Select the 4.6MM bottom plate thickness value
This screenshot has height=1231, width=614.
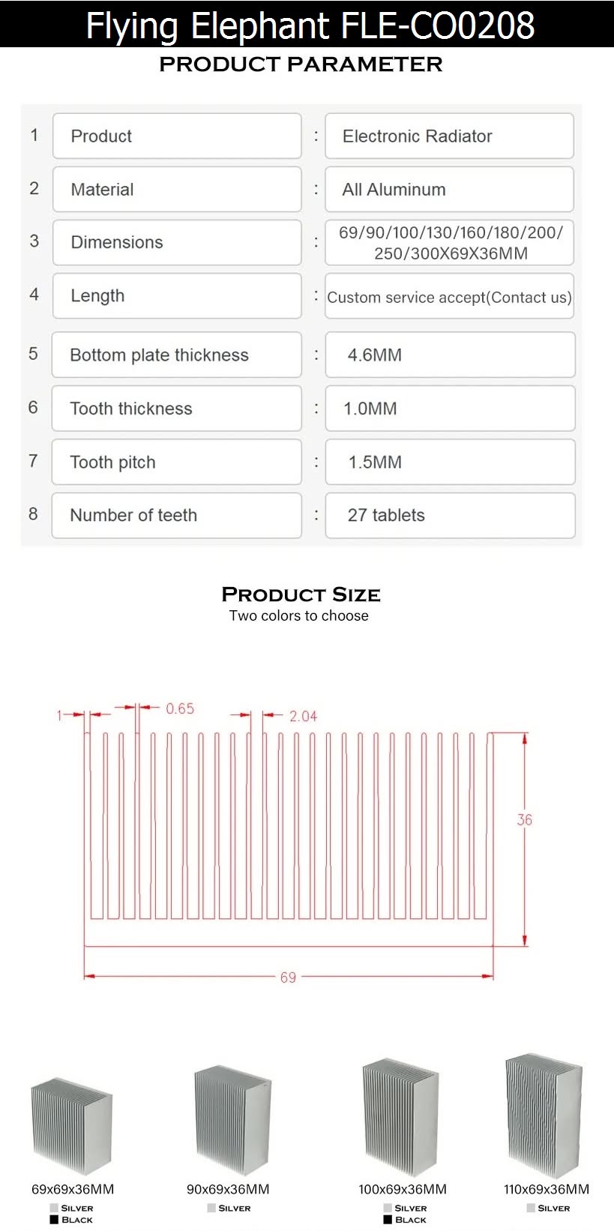click(450, 355)
